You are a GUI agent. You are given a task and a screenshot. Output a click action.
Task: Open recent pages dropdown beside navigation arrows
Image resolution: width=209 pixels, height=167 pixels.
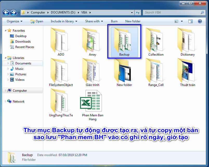18,13
